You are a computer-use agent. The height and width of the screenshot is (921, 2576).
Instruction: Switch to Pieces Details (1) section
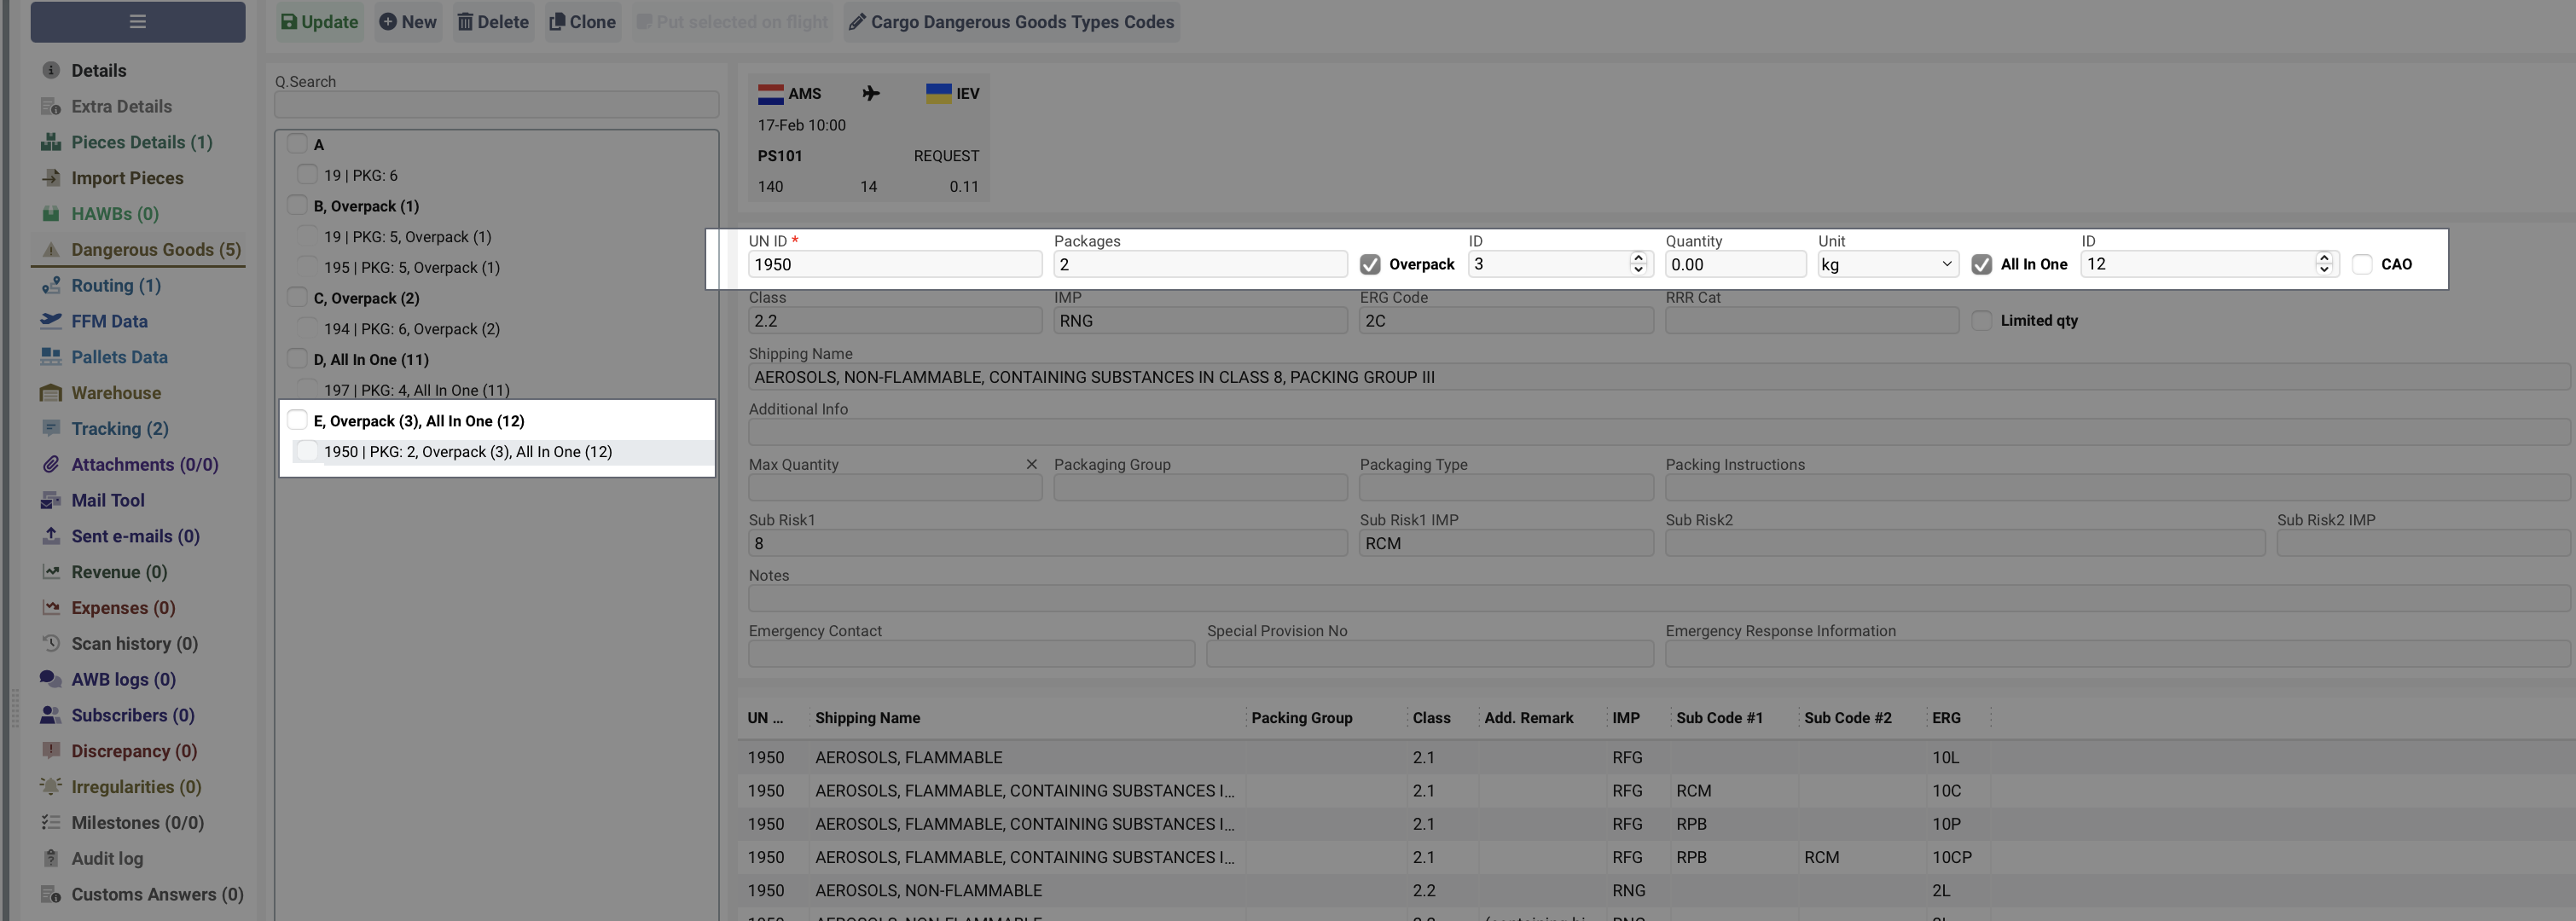click(x=141, y=142)
